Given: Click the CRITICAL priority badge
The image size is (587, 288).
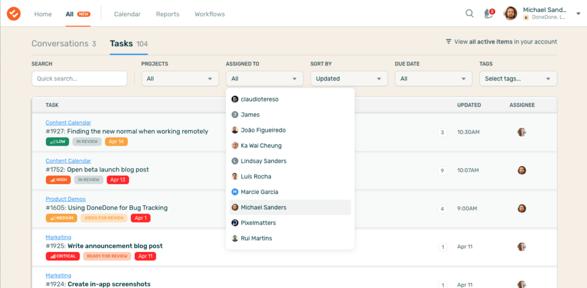Looking at the screenshot, I should 63,256.
